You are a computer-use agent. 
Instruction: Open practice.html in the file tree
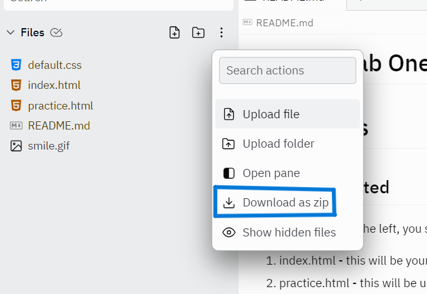point(61,106)
